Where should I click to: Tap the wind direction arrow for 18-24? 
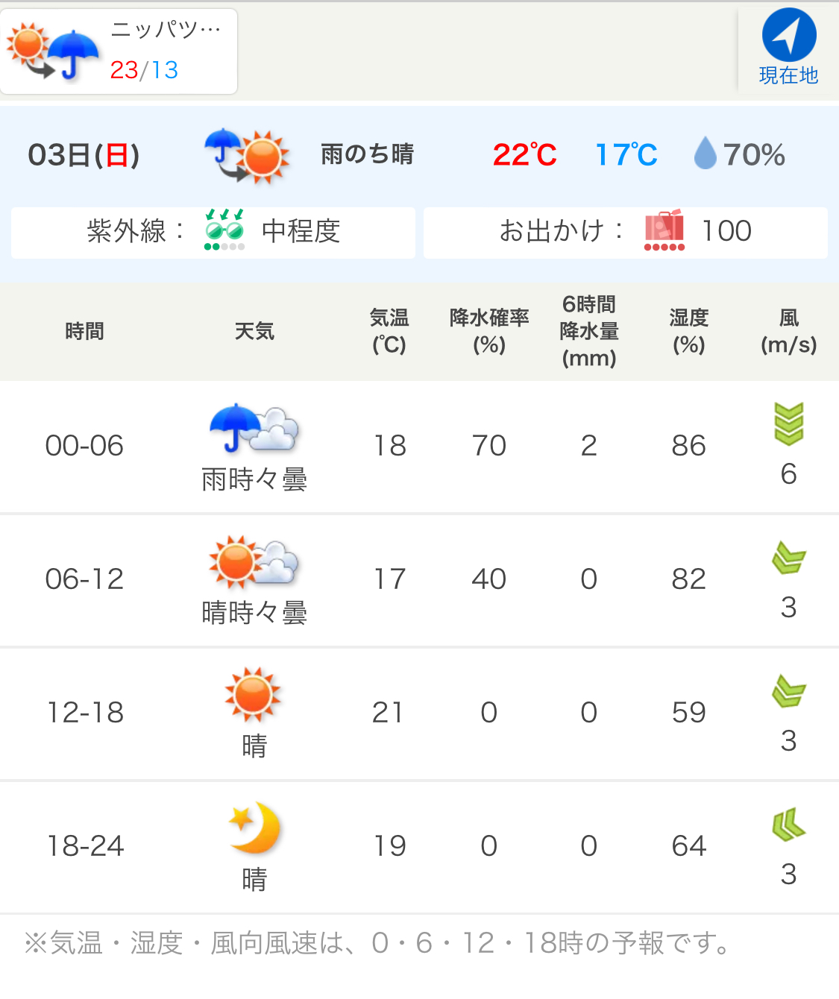[x=789, y=825]
